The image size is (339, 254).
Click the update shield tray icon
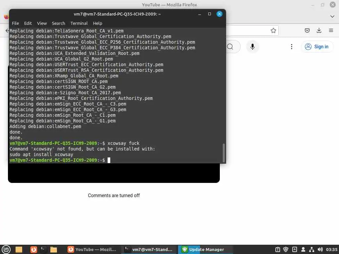[286, 249]
